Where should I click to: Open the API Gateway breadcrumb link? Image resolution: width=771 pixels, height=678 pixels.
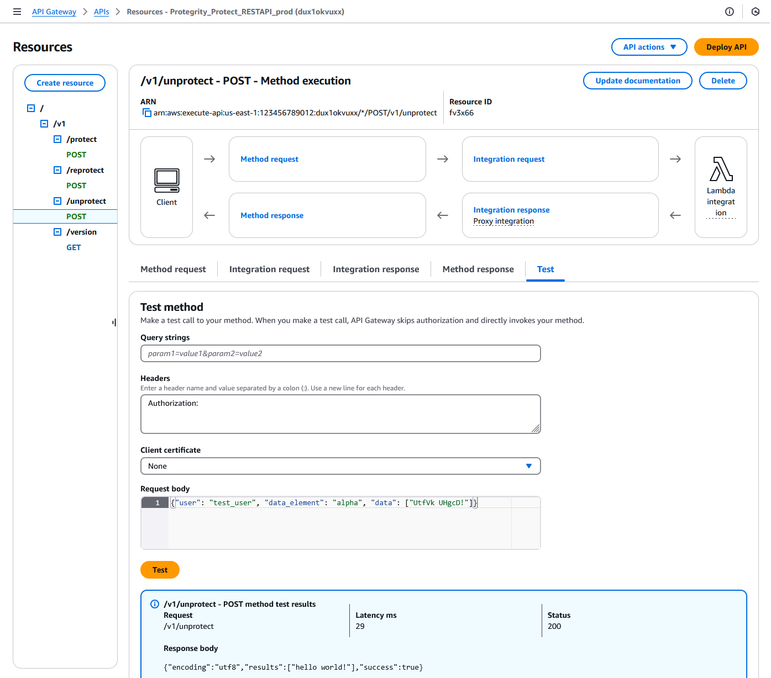(x=54, y=12)
